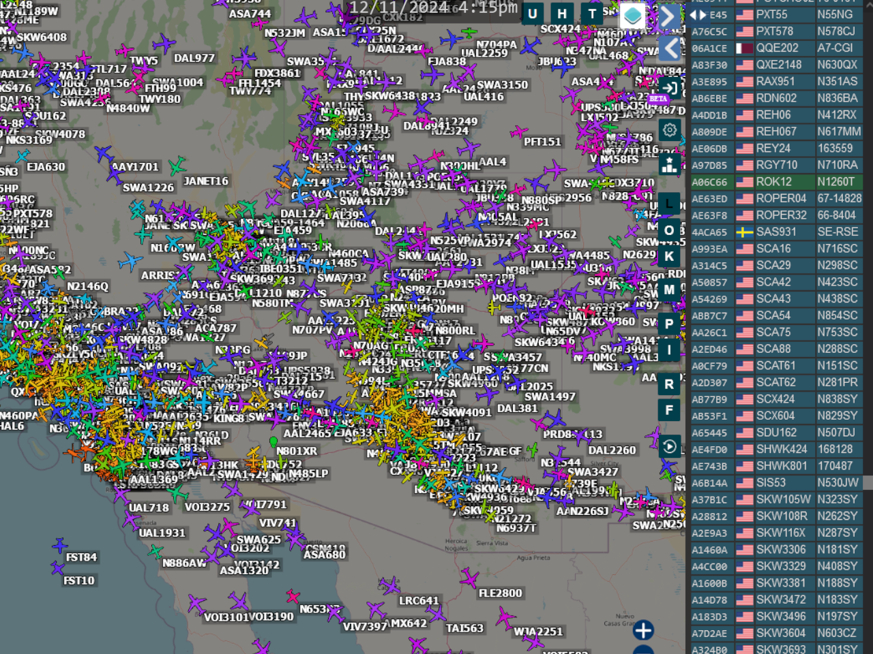Click the WJA2251 flight label on map
The width and height of the screenshot is (873, 654).
click(x=538, y=632)
